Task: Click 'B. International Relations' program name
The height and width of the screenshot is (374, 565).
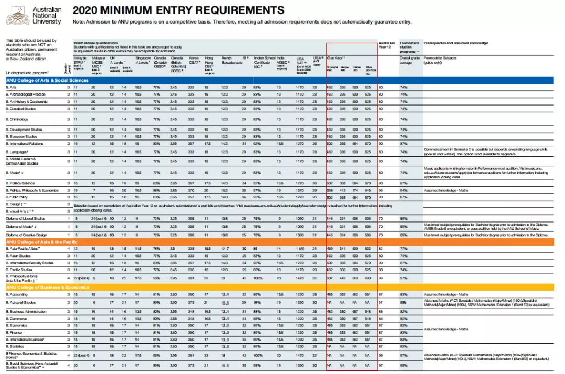Action: [25, 144]
